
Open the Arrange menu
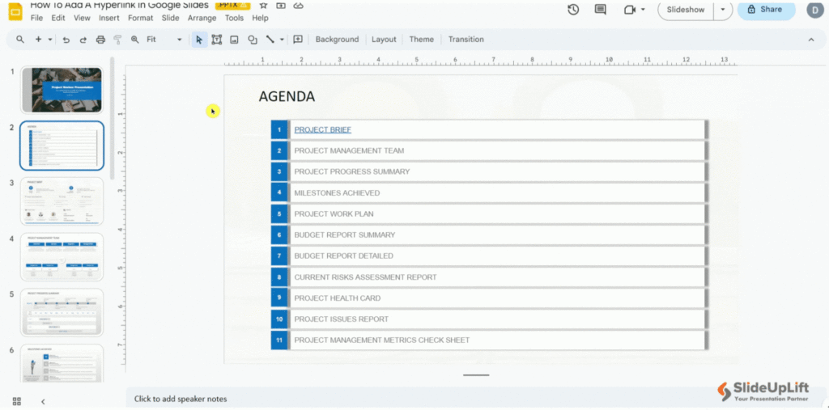click(x=202, y=18)
